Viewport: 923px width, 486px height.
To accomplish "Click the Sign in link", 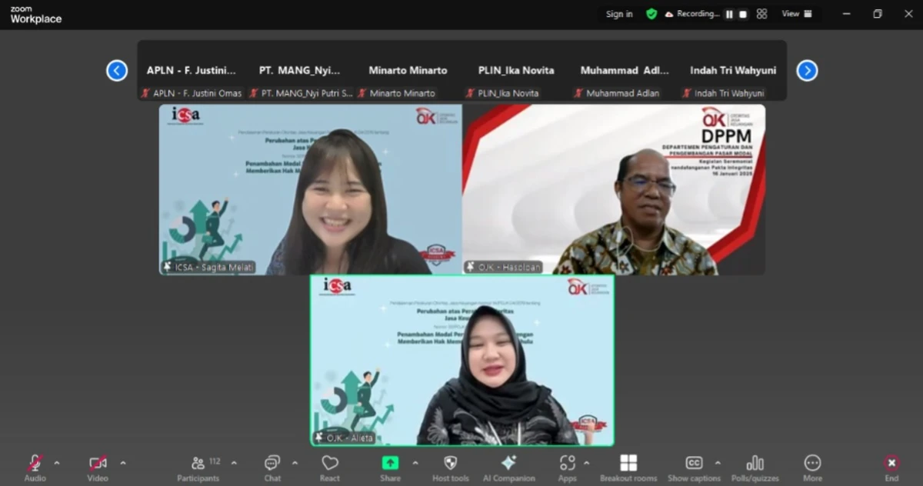I will pos(618,14).
